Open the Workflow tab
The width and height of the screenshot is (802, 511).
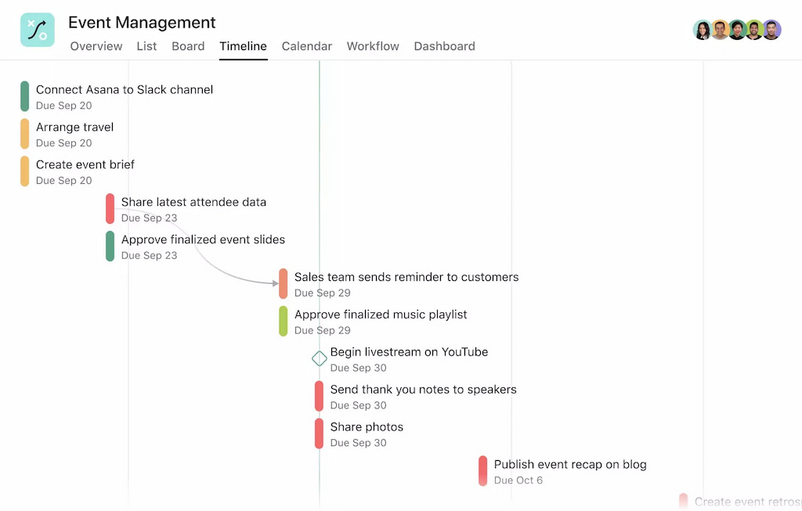point(373,46)
